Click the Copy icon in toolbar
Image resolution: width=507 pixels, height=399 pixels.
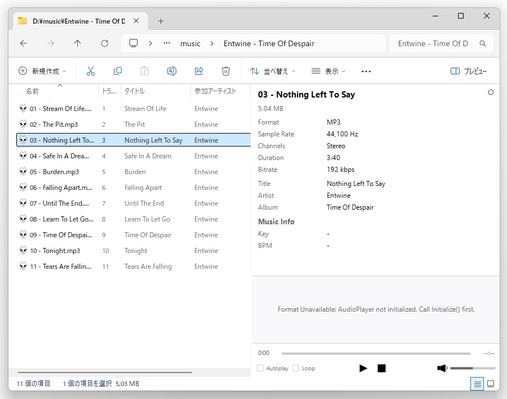tap(118, 71)
